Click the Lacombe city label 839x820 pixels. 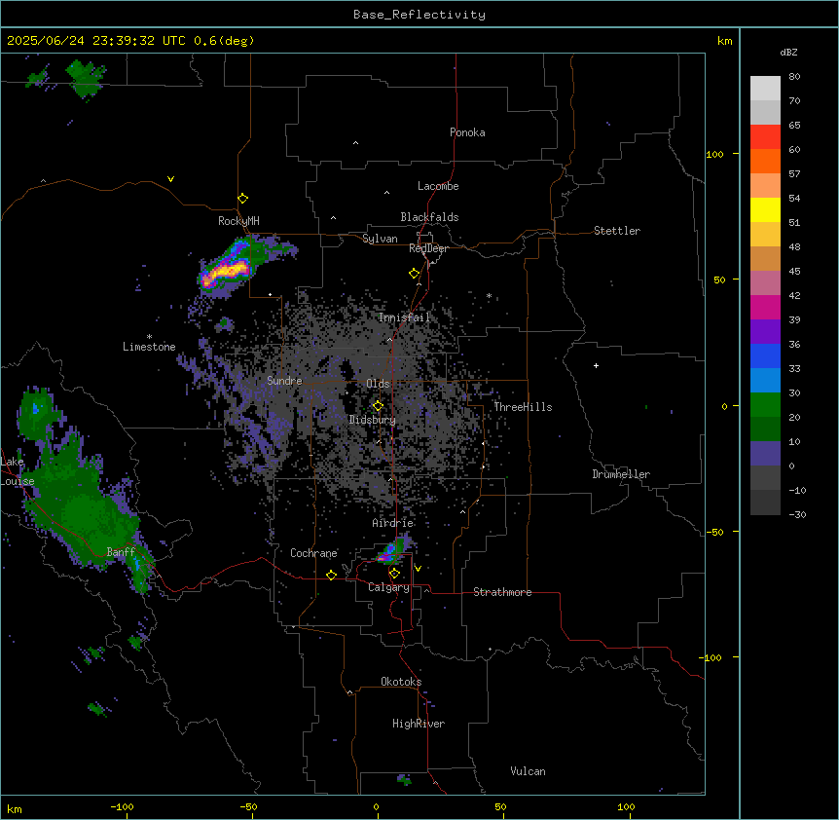438,186
